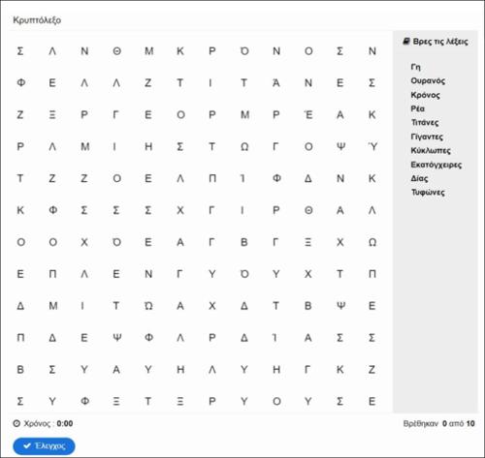Click Ρέα in the word list

click(x=417, y=108)
